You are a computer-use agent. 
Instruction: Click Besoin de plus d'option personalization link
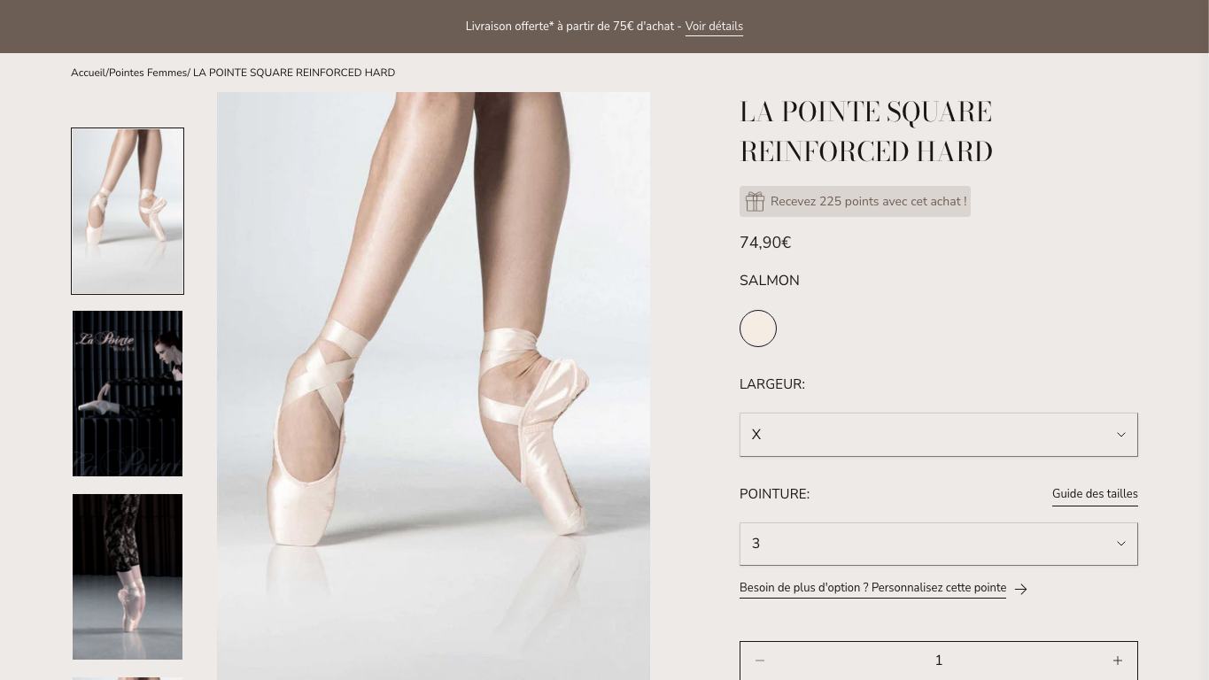(x=872, y=588)
